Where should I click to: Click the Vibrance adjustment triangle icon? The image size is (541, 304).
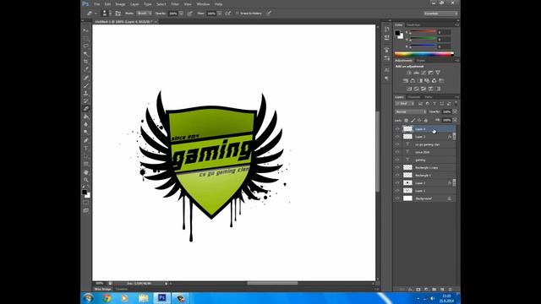438,73
